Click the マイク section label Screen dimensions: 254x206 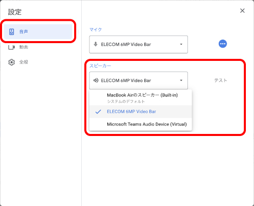[96, 29]
